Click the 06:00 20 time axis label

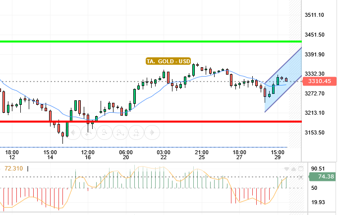pos(126,155)
